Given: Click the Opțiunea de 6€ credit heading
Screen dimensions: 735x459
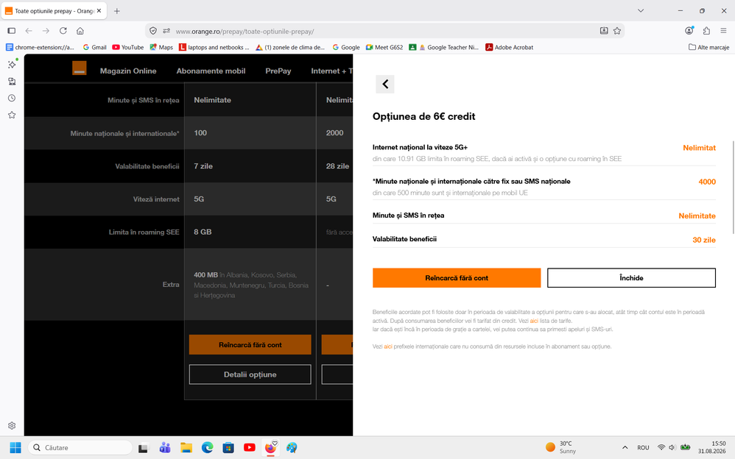Looking at the screenshot, I should pos(423,117).
